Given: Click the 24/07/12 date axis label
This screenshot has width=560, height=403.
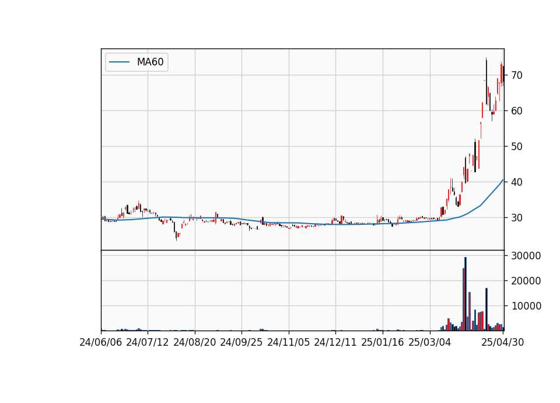Looking at the screenshot, I should tap(148, 342).
